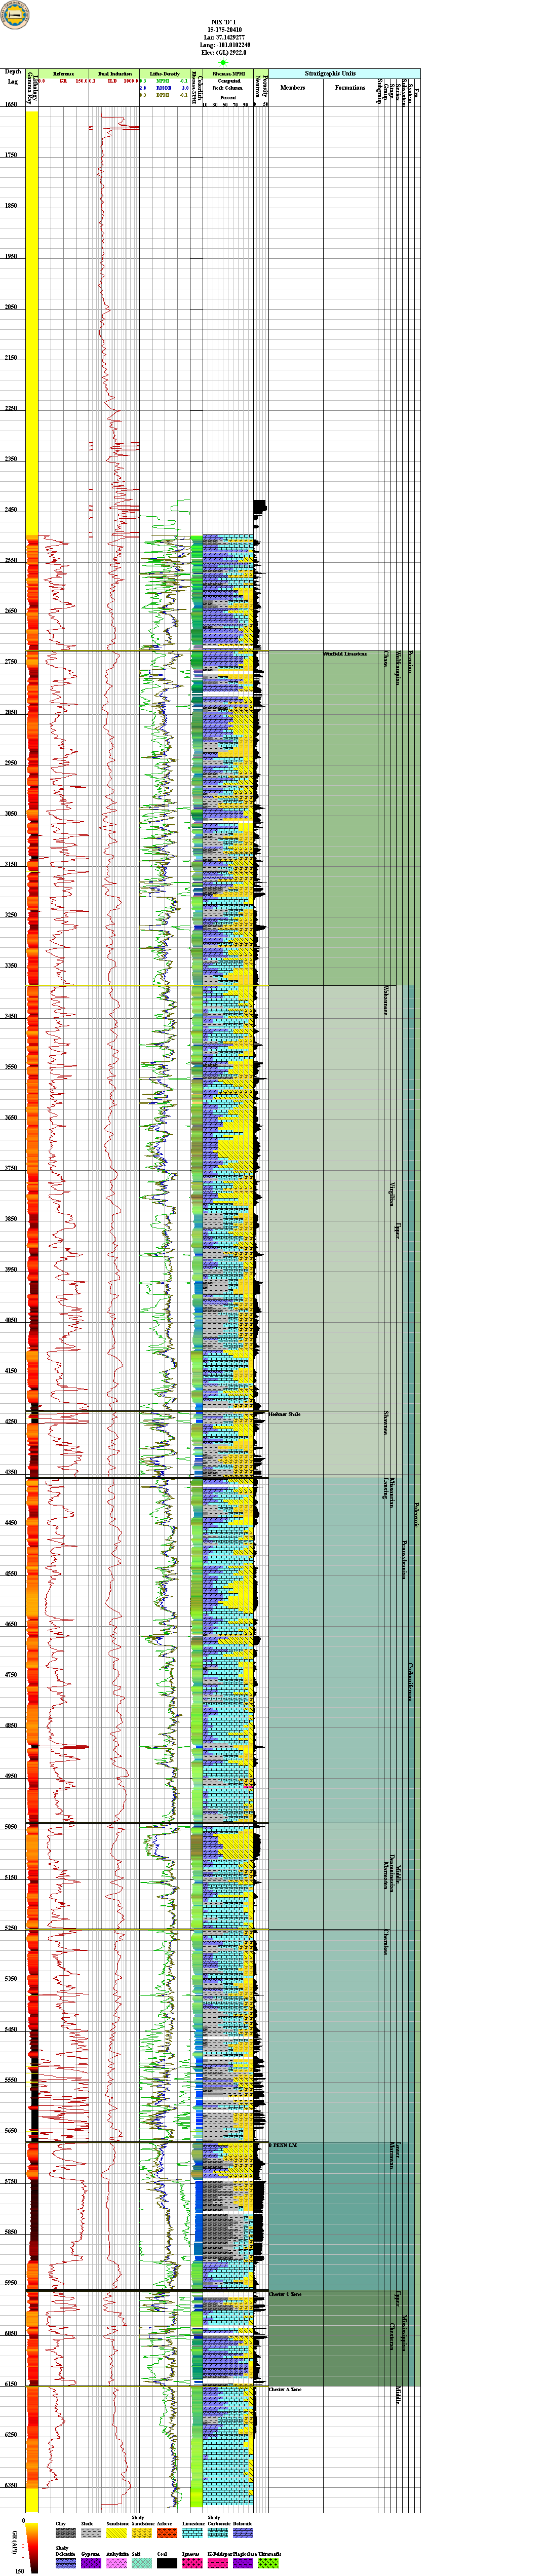547x2576 pixels.
Task: Click the "Long: -101.0102249" line
Action: [224, 46]
